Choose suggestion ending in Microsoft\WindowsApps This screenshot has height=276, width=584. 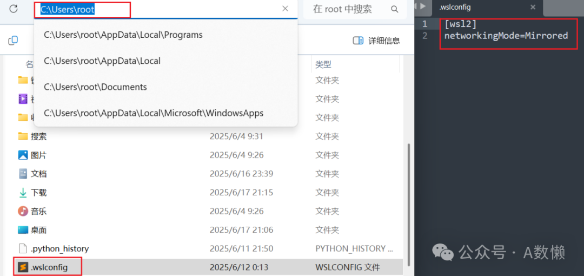(x=154, y=113)
